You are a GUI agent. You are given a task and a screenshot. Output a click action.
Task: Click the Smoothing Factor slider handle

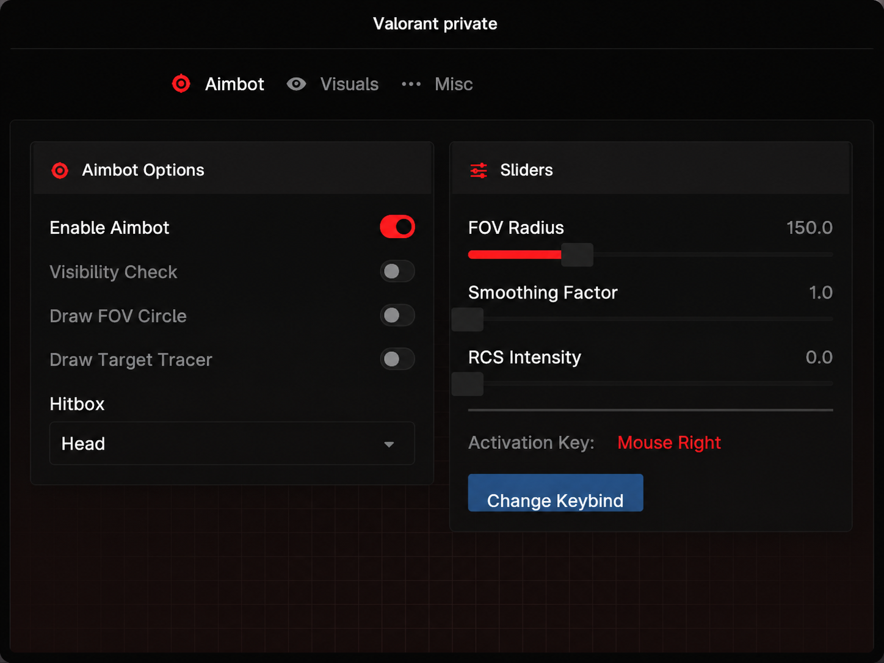pos(468,319)
